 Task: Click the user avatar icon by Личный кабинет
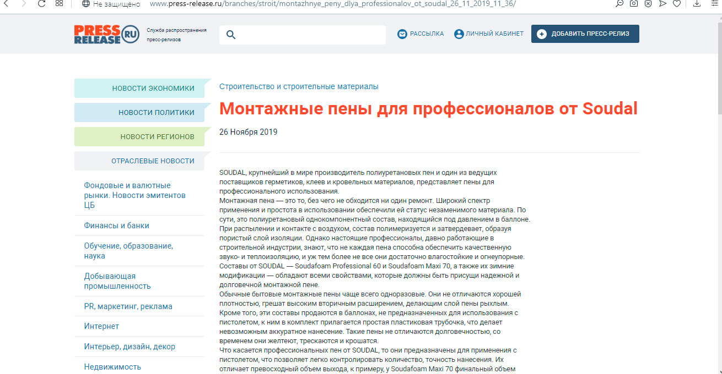coord(459,34)
